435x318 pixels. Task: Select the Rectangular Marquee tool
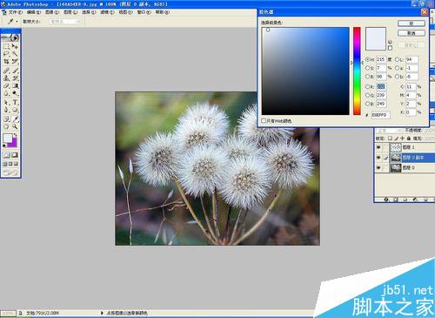(x=6, y=46)
